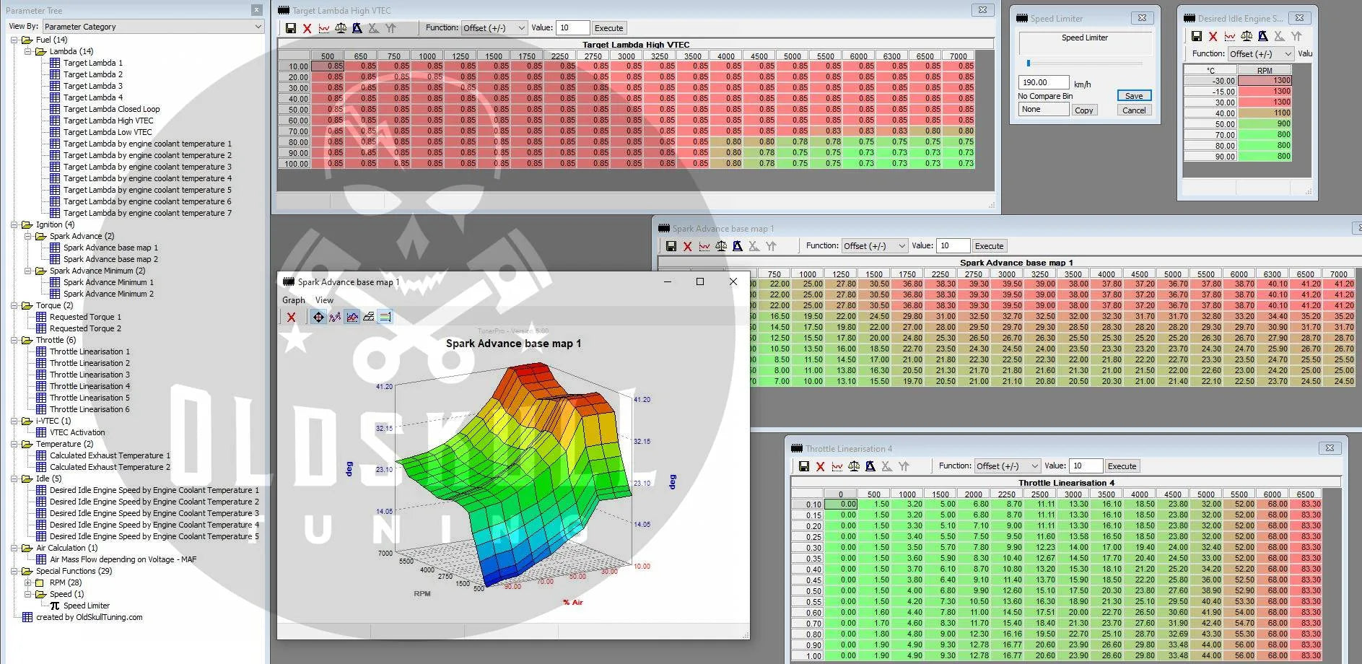Click the move/pan crosshair icon in graph window
The image size is (1362, 664).
click(x=318, y=317)
